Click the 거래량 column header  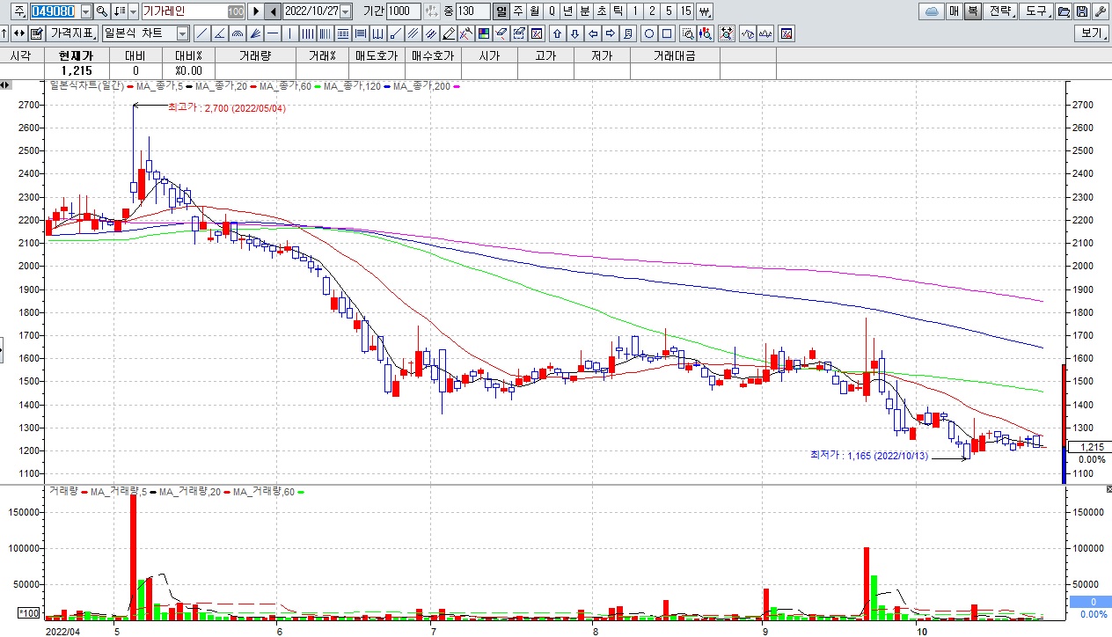coord(257,55)
